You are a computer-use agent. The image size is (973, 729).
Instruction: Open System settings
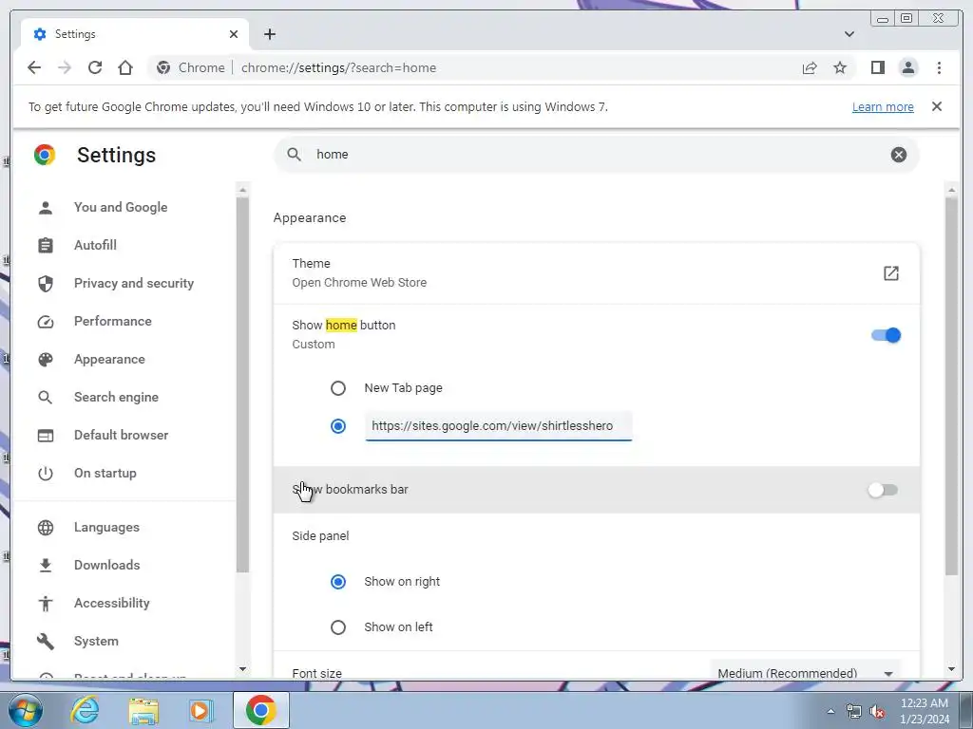tap(96, 641)
